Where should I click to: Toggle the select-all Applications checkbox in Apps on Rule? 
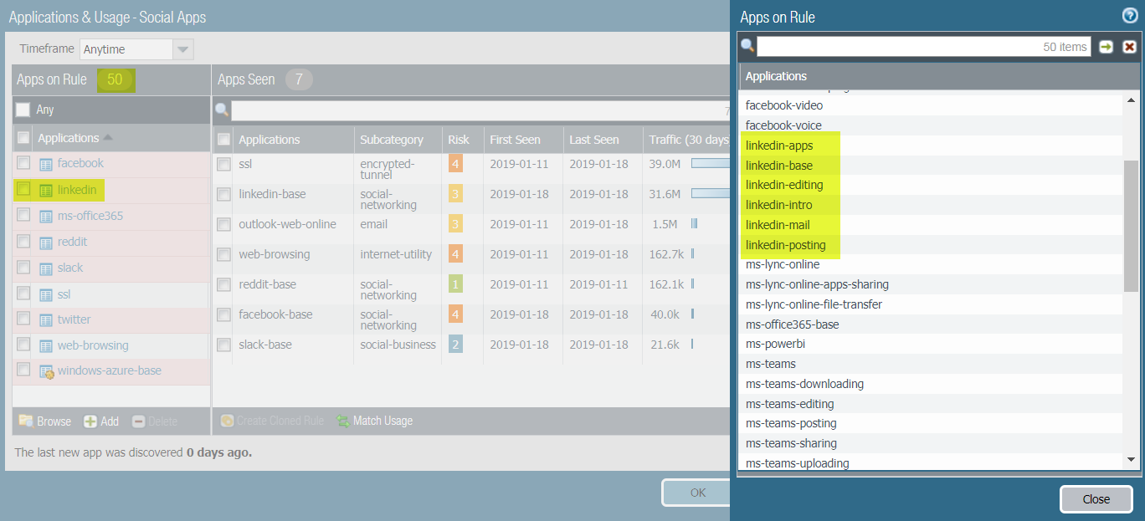coord(23,138)
